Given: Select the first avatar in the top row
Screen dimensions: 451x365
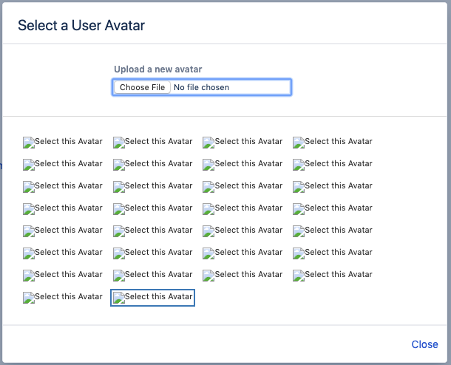Looking at the screenshot, I should [63, 143].
